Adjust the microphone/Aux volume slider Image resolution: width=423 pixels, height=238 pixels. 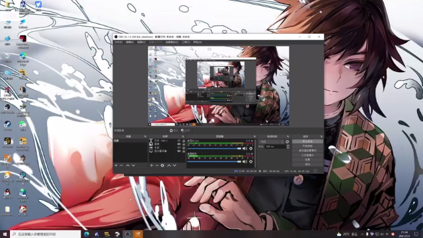214,148
